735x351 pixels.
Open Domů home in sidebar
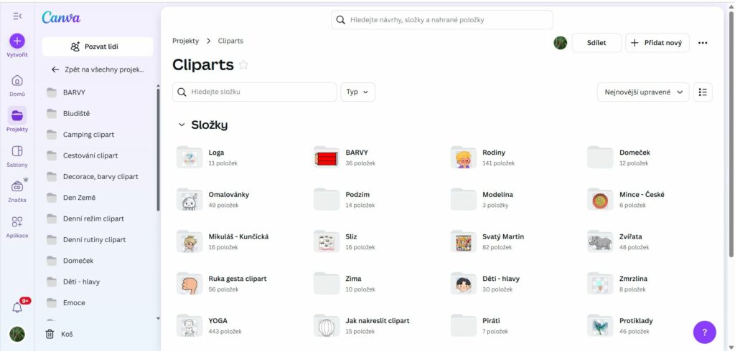pos(17,81)
